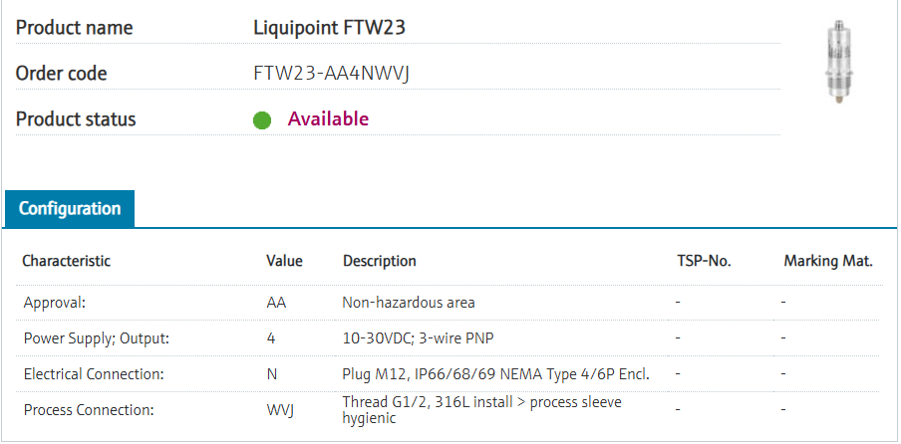The width and height of the screenshot is (901, 444).
Task: Click the WVJ value cell
Action: coord(280,410)
